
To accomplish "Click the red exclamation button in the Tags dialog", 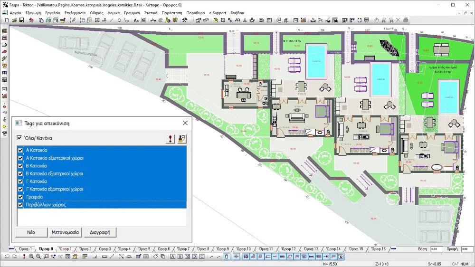I will point(170,139).
